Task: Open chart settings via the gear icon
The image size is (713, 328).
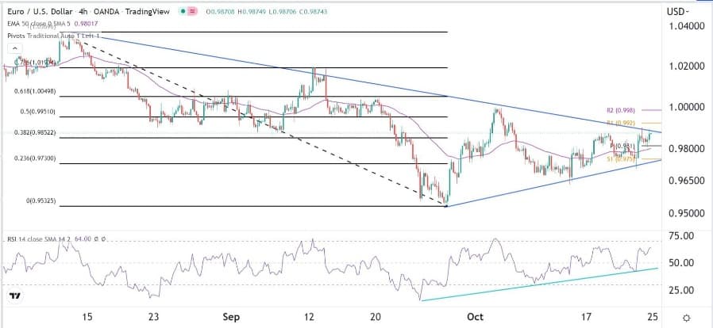Action: coord(687,318)
